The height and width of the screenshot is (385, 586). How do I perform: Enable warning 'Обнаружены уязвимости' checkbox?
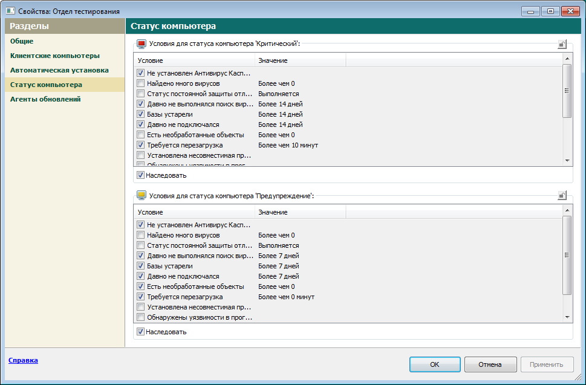coord(140,317)
